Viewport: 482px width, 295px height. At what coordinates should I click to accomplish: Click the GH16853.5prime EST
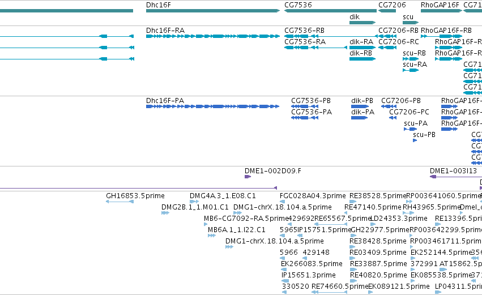[120, 202]
